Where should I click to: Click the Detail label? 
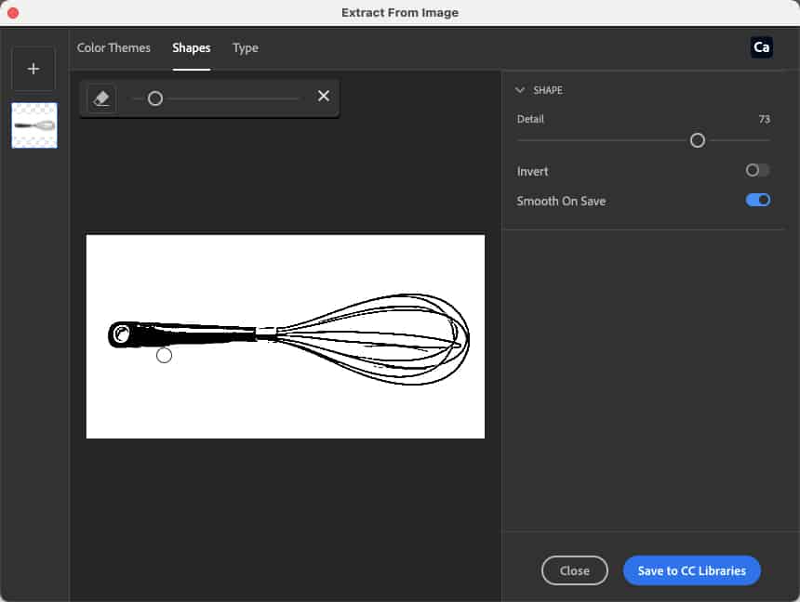[530, 119]
